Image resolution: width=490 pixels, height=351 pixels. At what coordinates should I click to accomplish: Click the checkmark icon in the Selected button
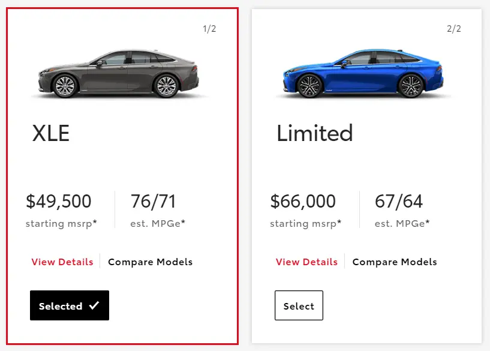[94, 305]
